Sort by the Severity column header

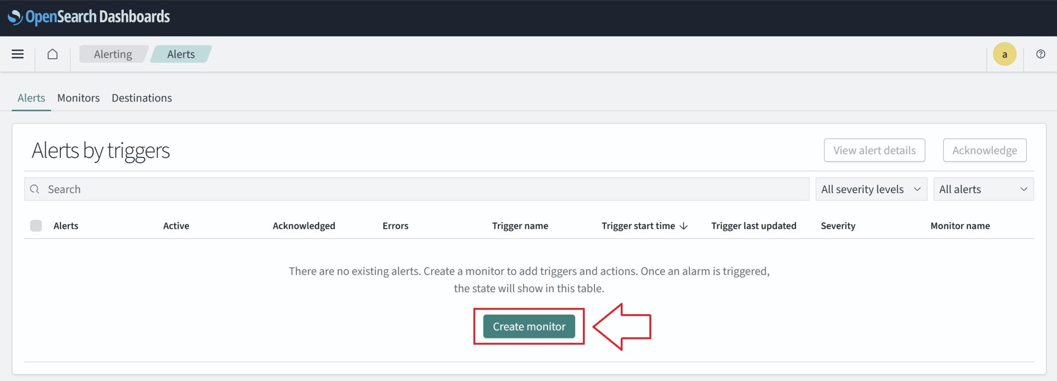pyautogui.click(x=838, y=226)
